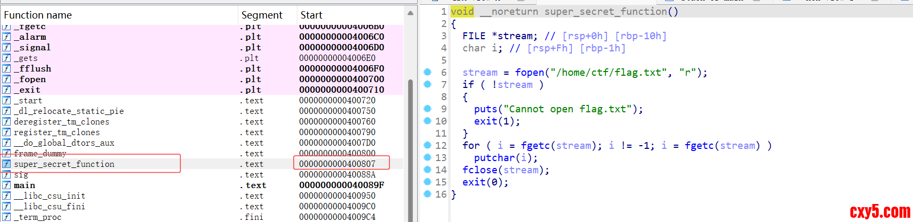Viewport: 913px width, 222px height.
Task: Click the function icon beside _fopen
Action: click(6, 79)
